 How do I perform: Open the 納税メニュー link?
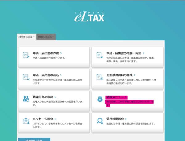(x=115, y=97)
